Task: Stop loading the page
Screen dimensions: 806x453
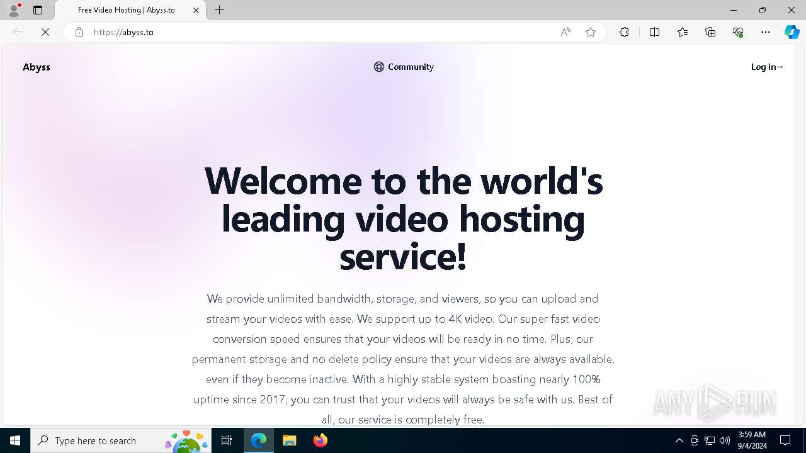Action: pyautogui.click(x=45, y=32)
